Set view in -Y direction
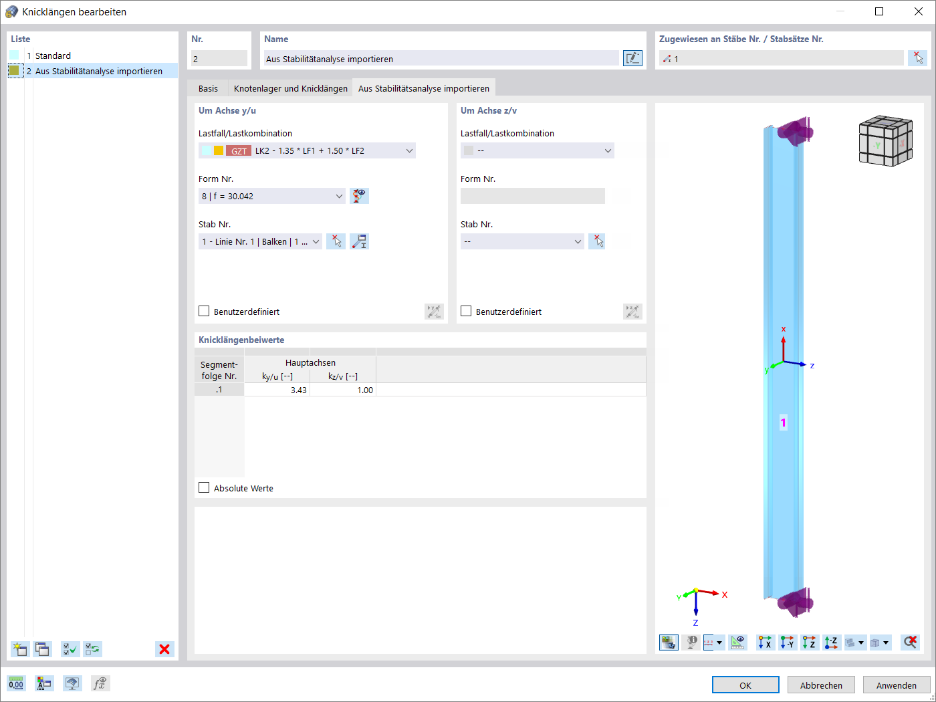The width and height of the screenshot is (936, 702). click(x=788, y=642)
